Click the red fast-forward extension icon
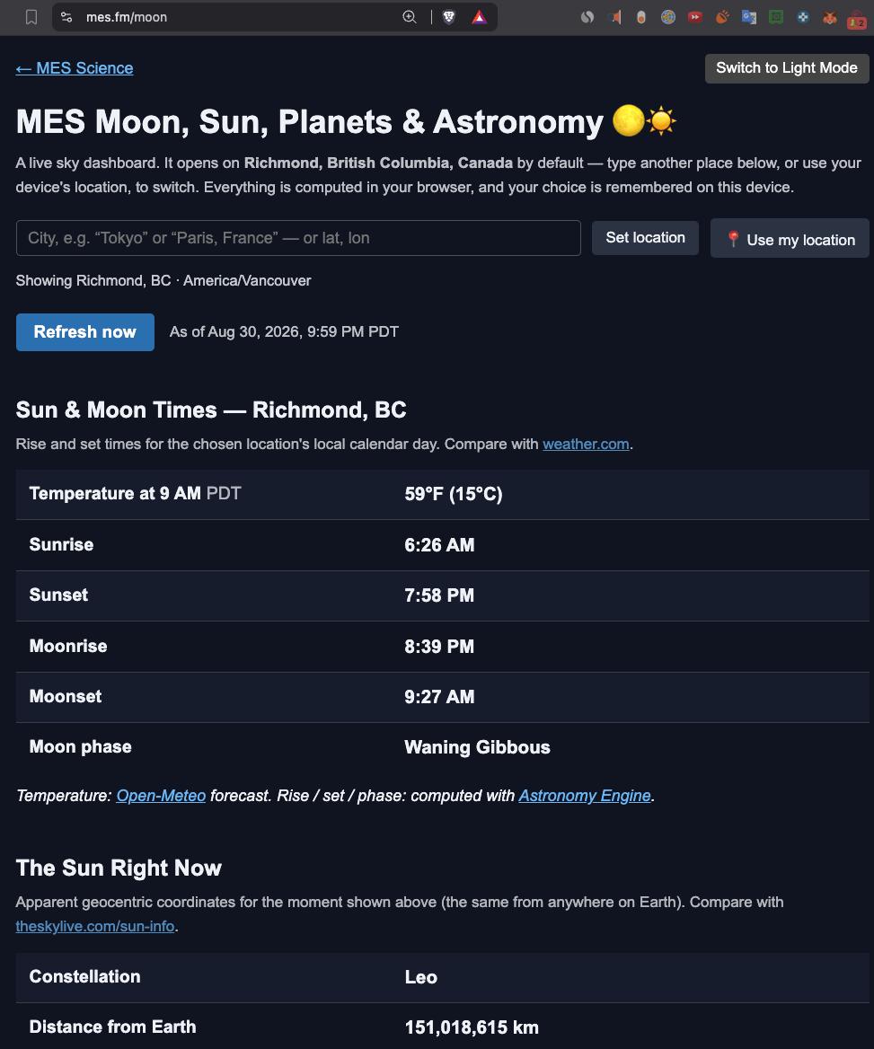Image resolution: width=874 pixels, height=1049 pixels. pyautogui.click(x=695, y=17)
